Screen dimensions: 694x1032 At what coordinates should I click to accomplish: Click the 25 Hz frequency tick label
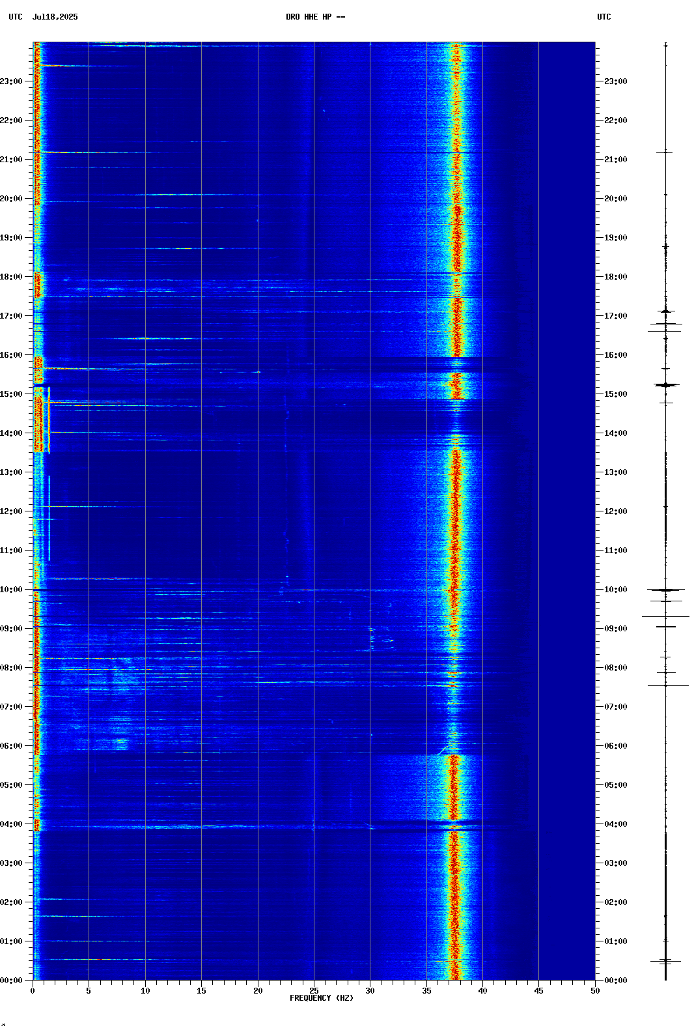314,991
